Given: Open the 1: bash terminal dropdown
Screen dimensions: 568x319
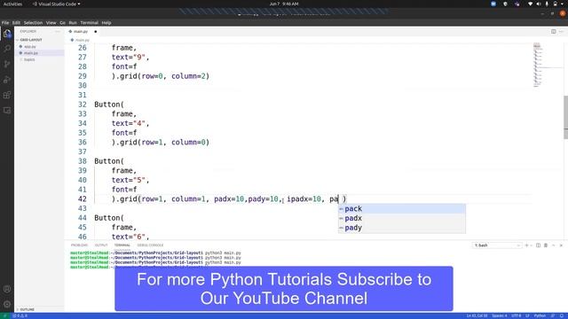Looking at the screenshot, I should (496, 245).
